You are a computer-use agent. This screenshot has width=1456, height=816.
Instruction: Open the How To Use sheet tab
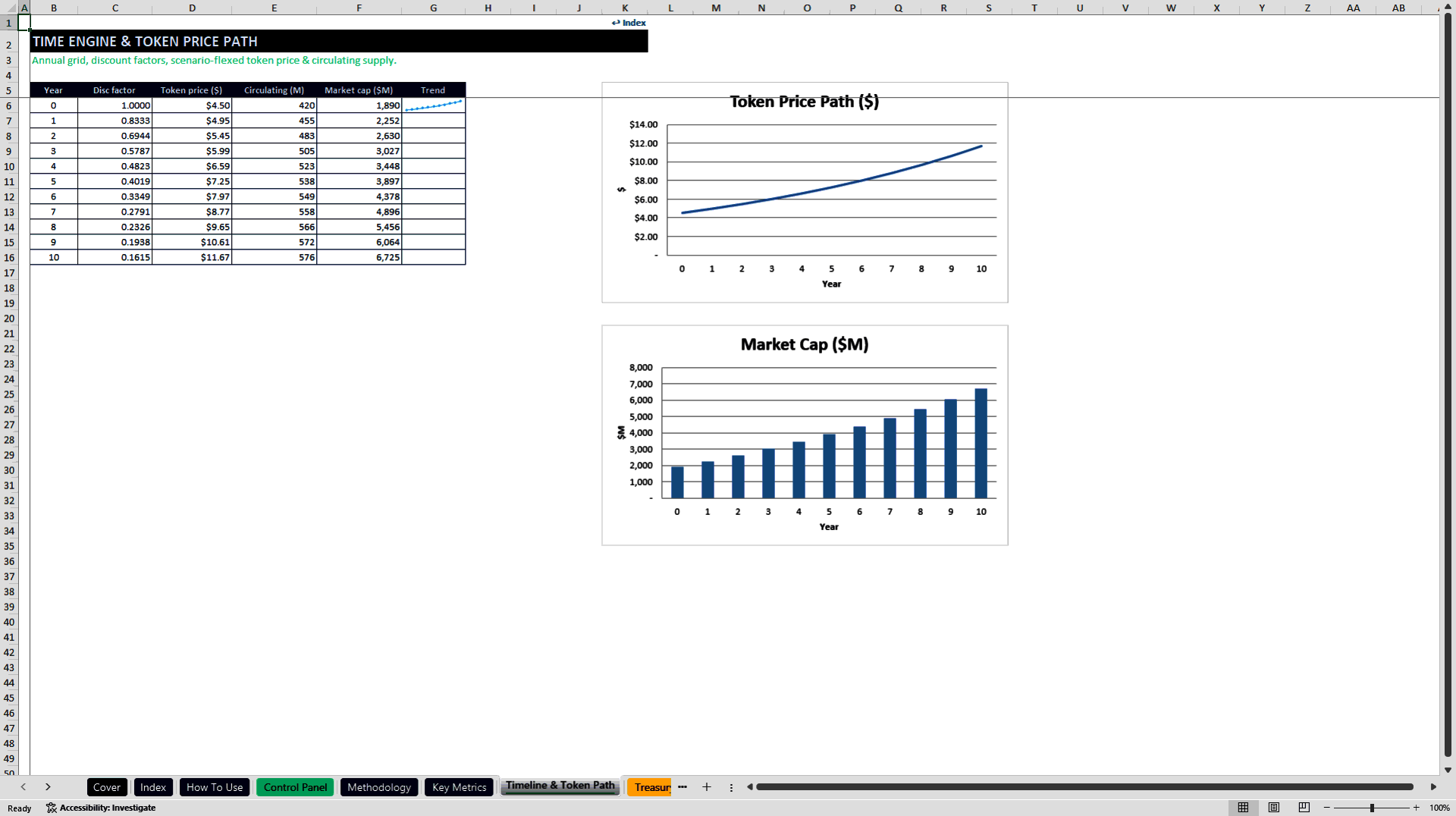coord(215,787)
